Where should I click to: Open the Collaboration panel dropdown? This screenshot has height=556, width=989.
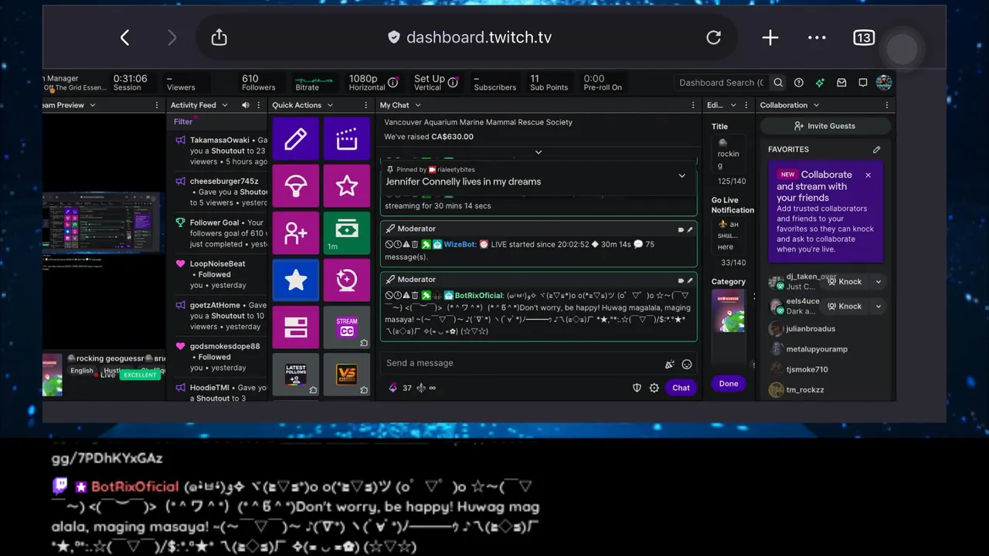click(816, 105)
